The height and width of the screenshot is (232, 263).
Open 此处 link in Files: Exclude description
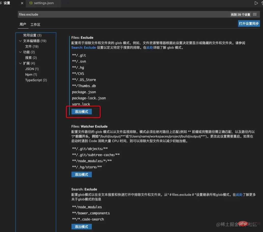[150, 48]
